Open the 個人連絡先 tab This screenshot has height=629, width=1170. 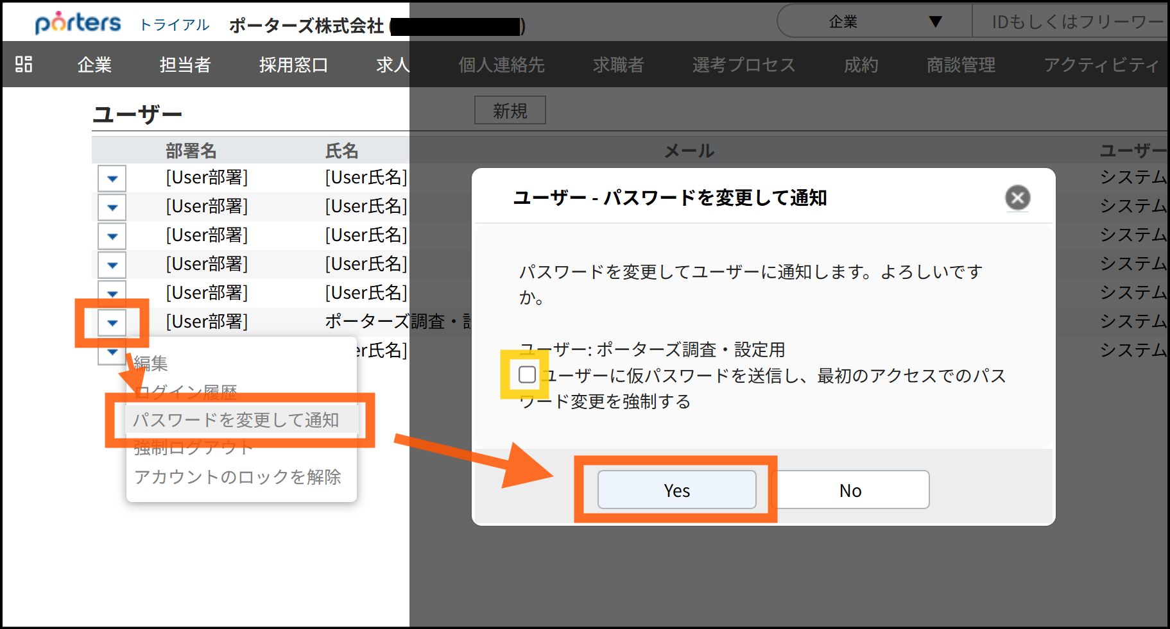pyautogui.click(x=501, y=65)
